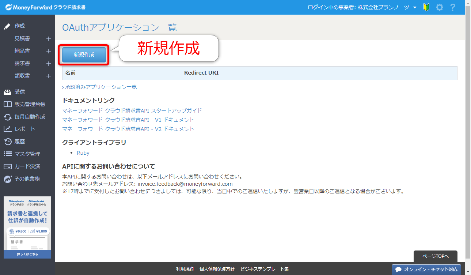Click the ページTOPへ button
The image size is (471, 275).
pos(435,256)
